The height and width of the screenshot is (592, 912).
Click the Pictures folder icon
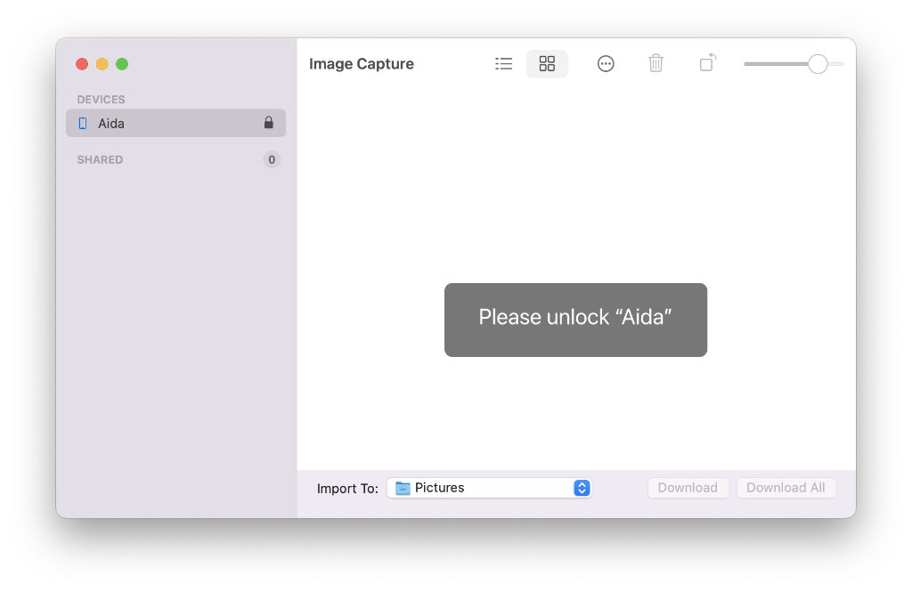403,488
